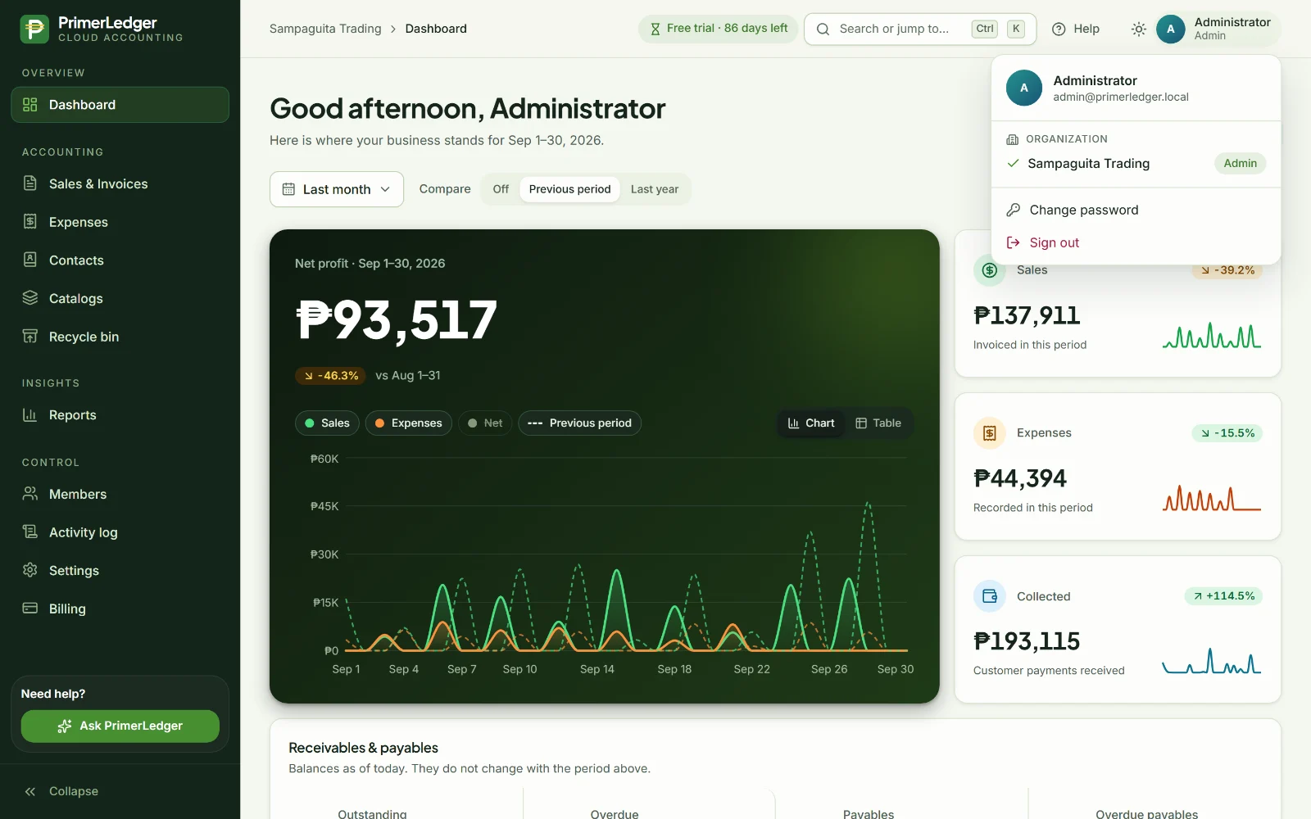This screenshot has width=1311, height=819.
Task: Open Members under Control
Action: [120, 494]
